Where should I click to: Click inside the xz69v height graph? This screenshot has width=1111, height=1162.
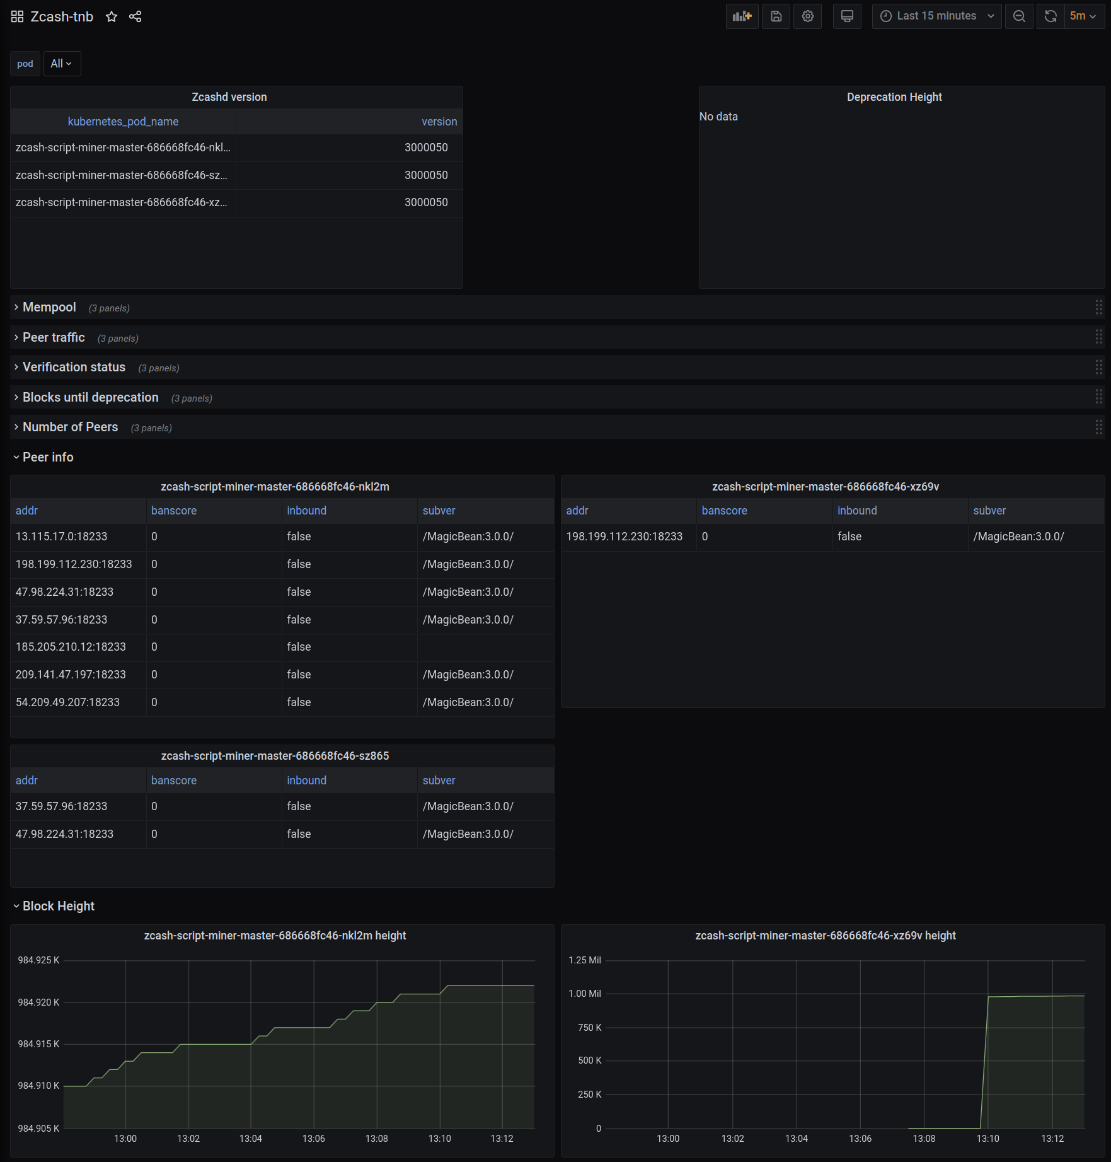pyautogui.click(x=845, y=1044)
